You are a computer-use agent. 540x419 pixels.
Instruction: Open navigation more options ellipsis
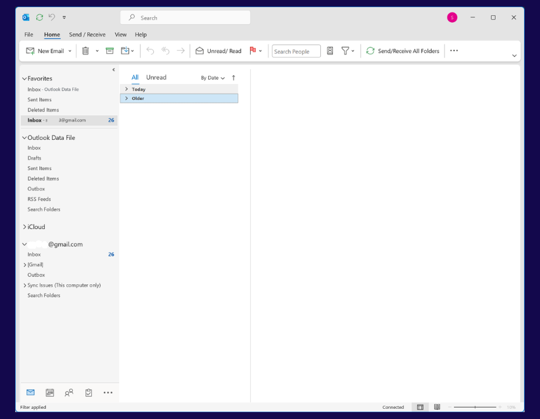(x=108, y=392)
